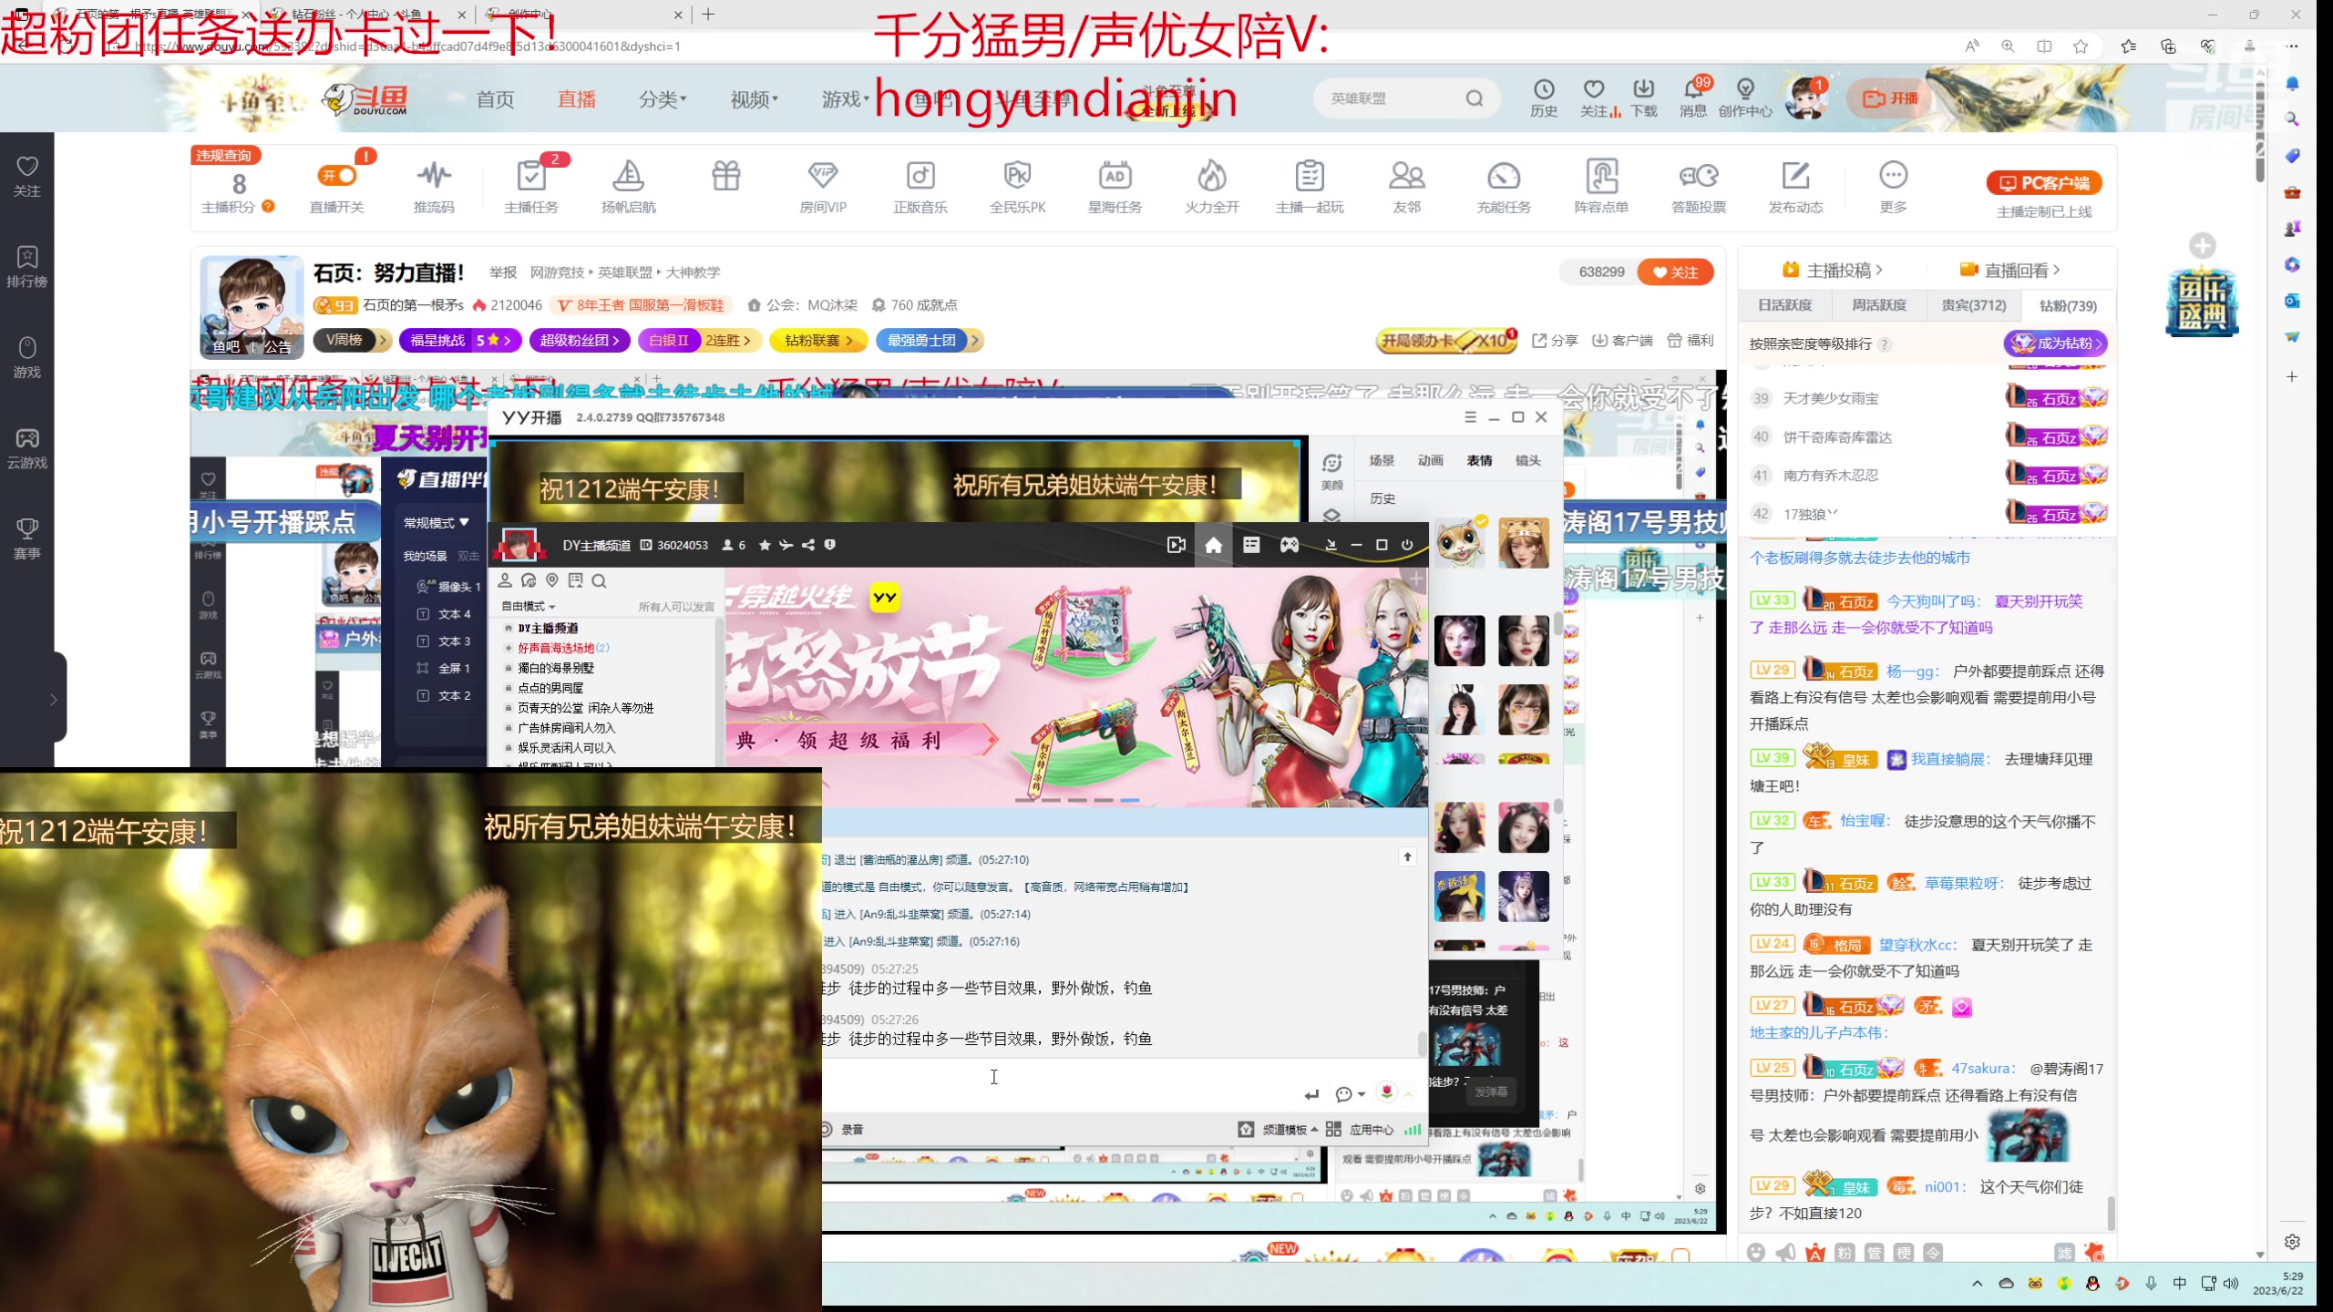Switch to 日活跃度 tab
This screenshot has height=1312, width=2333.
(x=1784, y=305)
